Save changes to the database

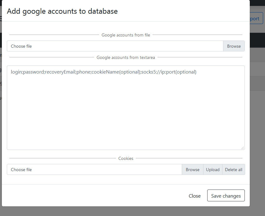tap(226, 196)
